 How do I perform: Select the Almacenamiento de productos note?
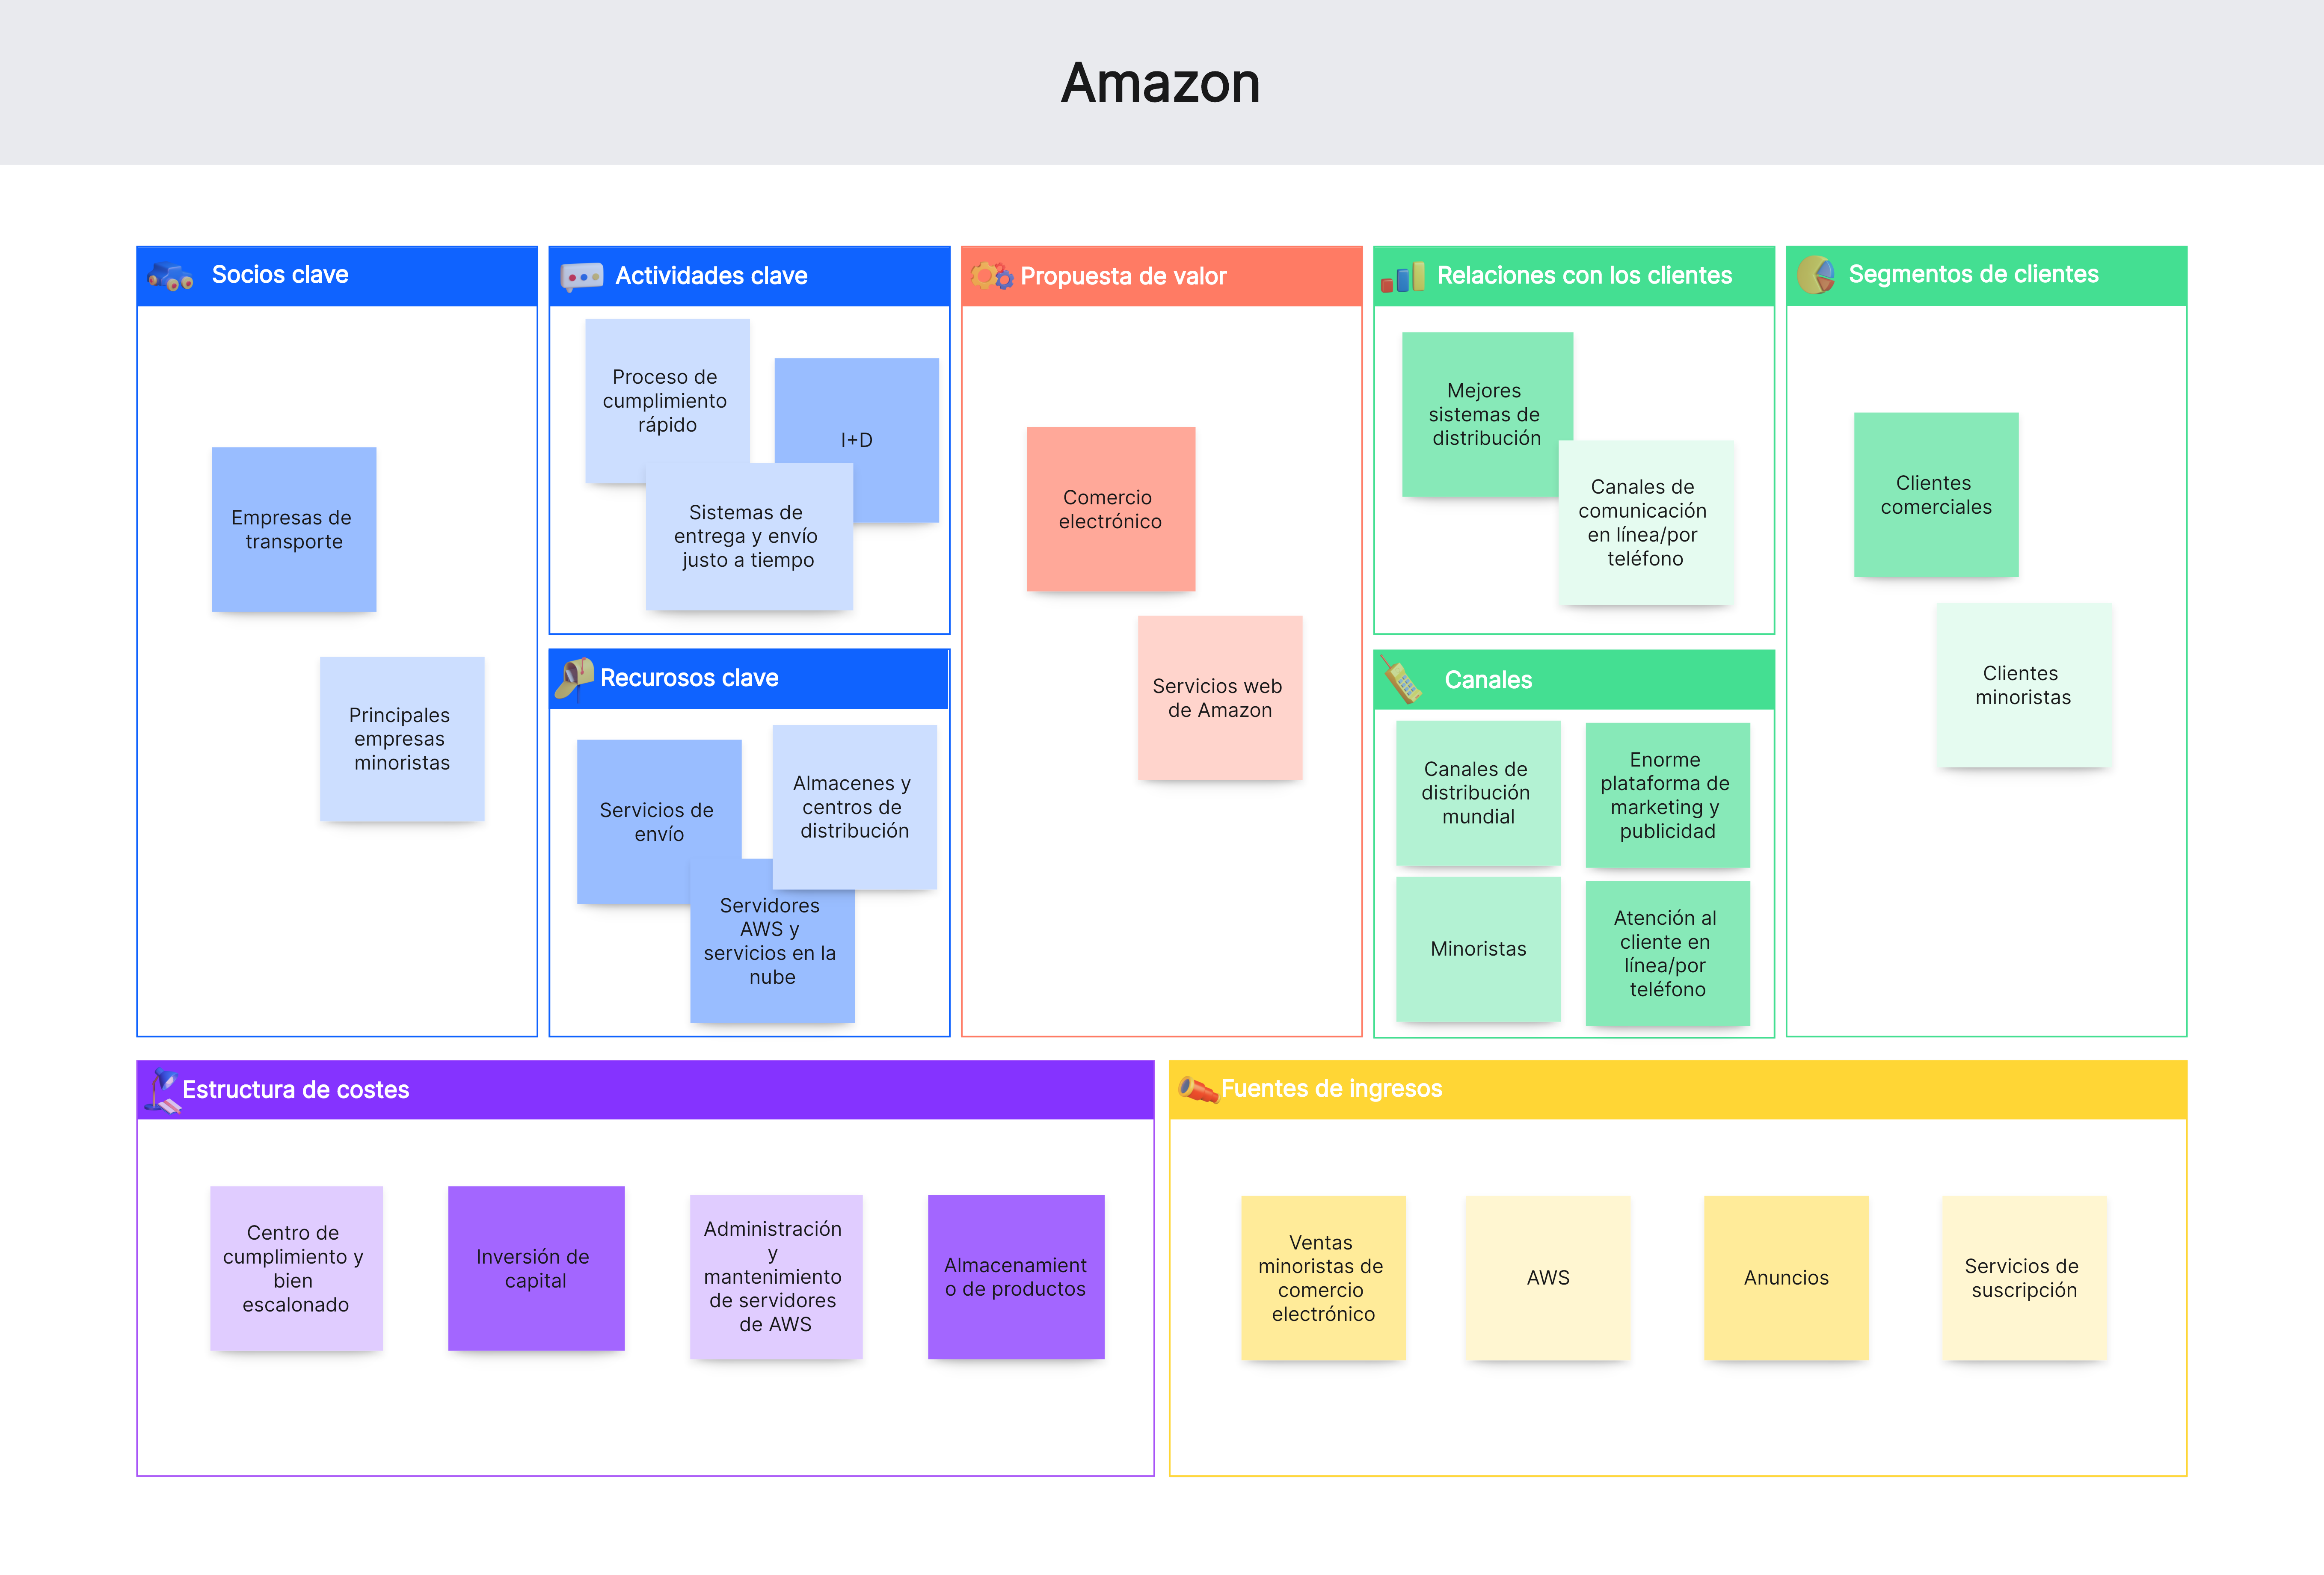tap(1016, 1277)
